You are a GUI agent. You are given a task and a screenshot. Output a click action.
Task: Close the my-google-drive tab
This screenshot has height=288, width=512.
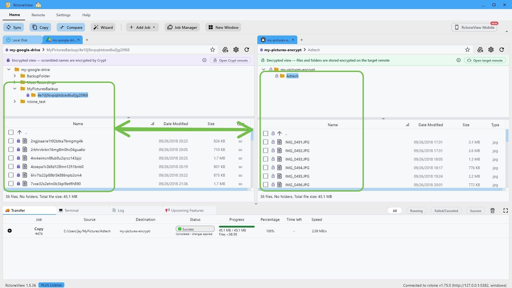pos(78,40)
